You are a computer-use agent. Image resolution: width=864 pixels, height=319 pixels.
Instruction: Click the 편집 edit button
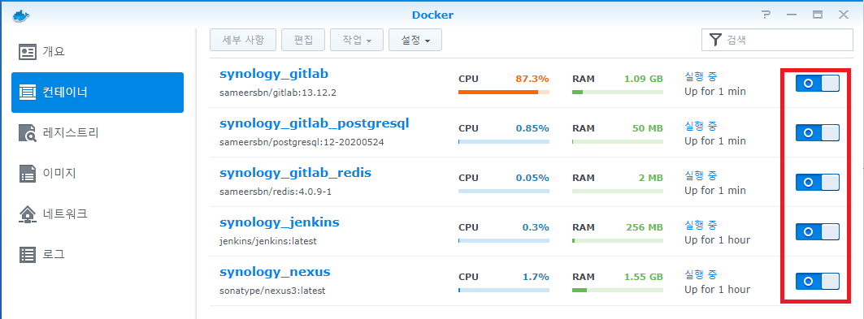click(x=303, y=40)
